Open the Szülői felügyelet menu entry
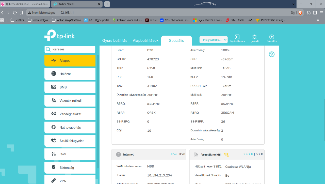Viewport: 325px width, 184px height. pyautogui.click(x=70, y=141)
